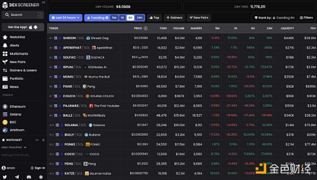Click the DEX Screener owl logo

click(5, 5)
